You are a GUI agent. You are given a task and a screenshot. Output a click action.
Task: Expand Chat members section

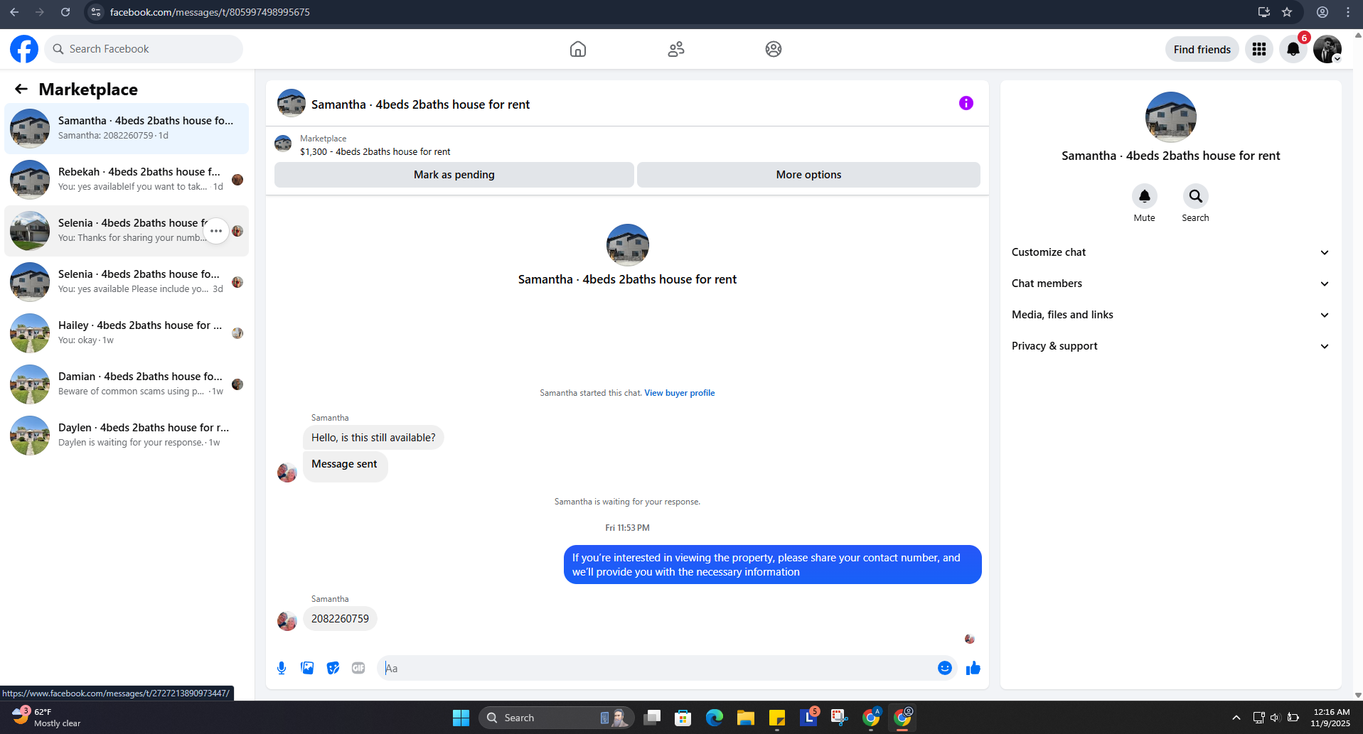tap(1171, 284)
